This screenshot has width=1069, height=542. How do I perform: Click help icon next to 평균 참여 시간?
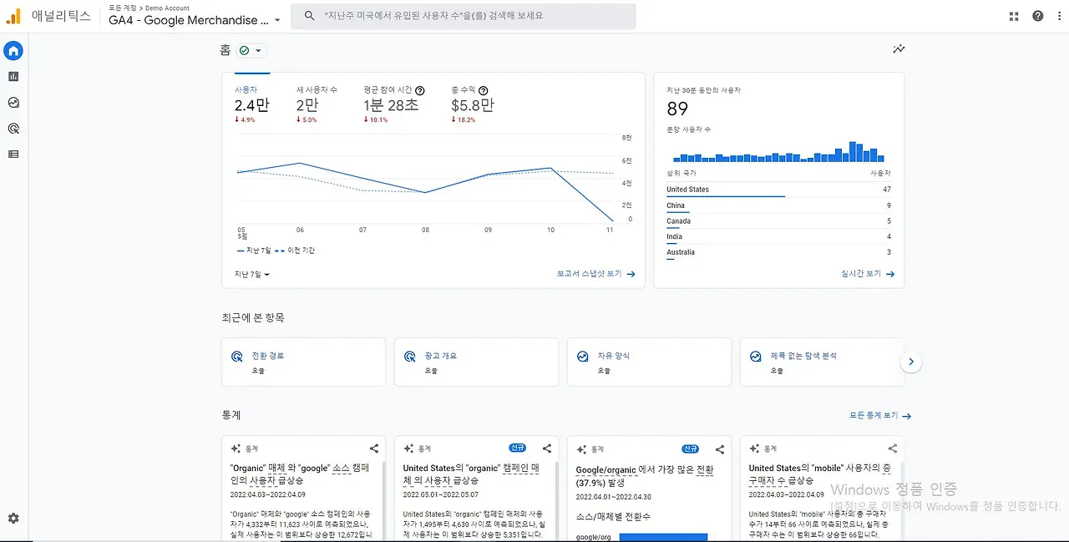(x=420, y=90)
